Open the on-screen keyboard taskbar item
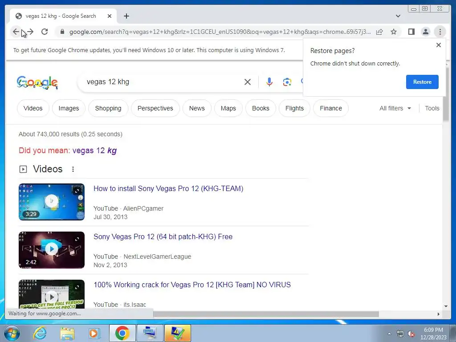456x342 pixels. point(150,333)
